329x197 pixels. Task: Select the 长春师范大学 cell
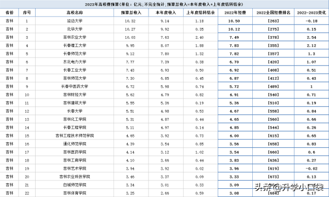[x=75, y=54]
